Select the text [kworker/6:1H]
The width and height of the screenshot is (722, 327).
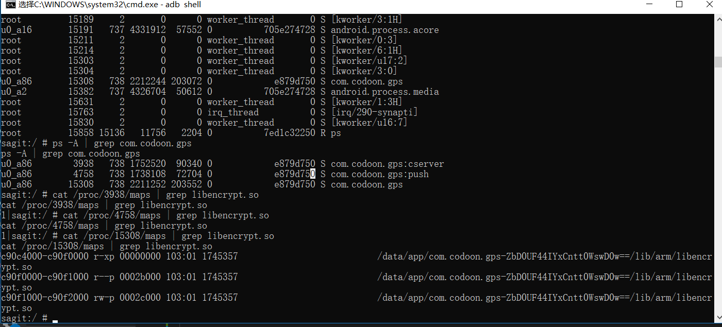[x=366, y=50]
